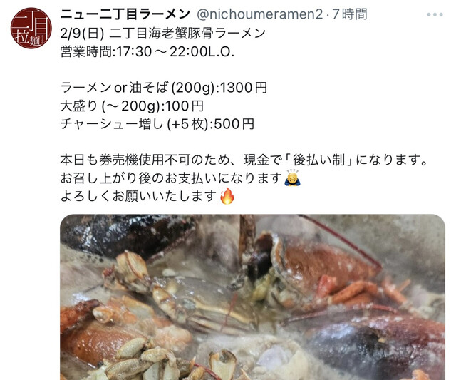The height and width of the screenshot is (380, 456).
Task: Click the 後払い制 notice sentence
Action: 244,160
